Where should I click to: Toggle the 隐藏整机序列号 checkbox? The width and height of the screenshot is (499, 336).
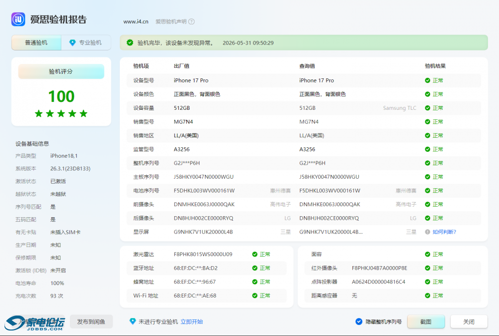[x=359, y=322]
